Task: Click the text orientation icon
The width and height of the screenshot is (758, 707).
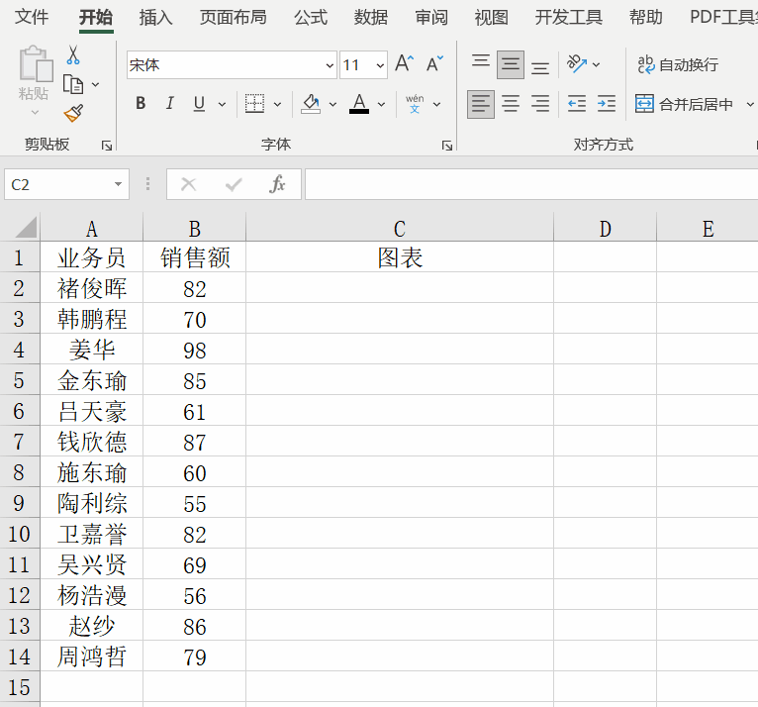Action: (x=576, y=63)
